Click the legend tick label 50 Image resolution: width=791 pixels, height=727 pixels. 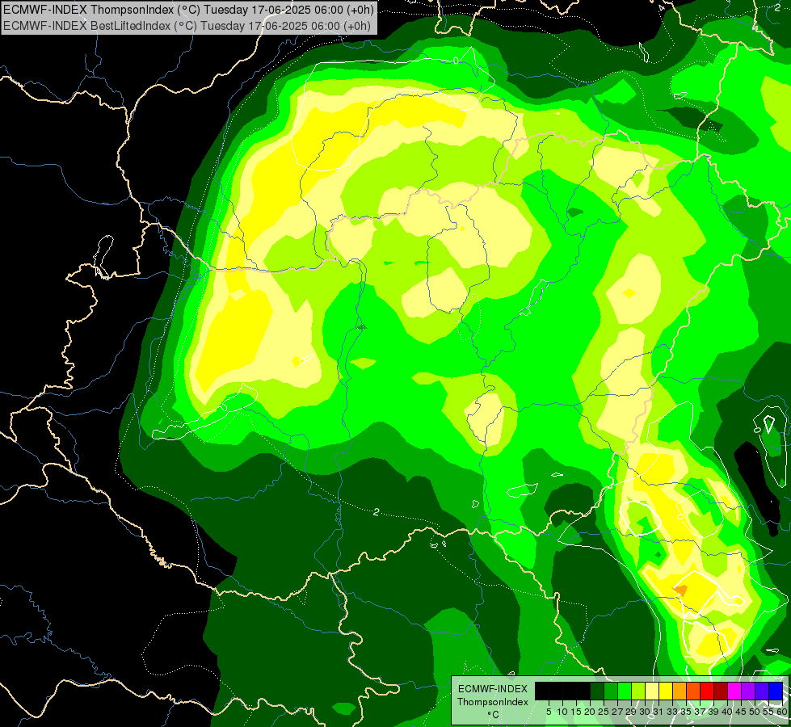(754, 712)
